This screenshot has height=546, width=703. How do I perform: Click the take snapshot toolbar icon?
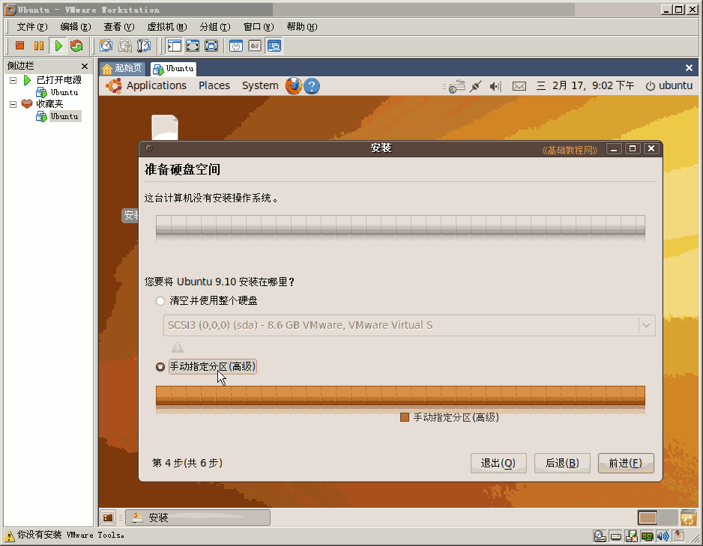(106, 46)
